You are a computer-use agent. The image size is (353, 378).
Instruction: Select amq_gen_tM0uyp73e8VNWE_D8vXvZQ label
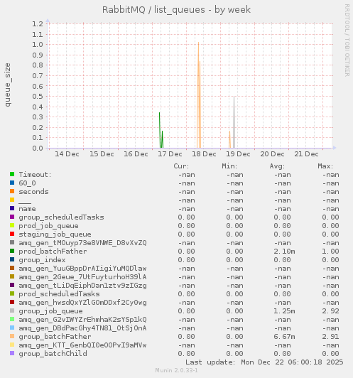pyautogui.click(x=82, y=243)
